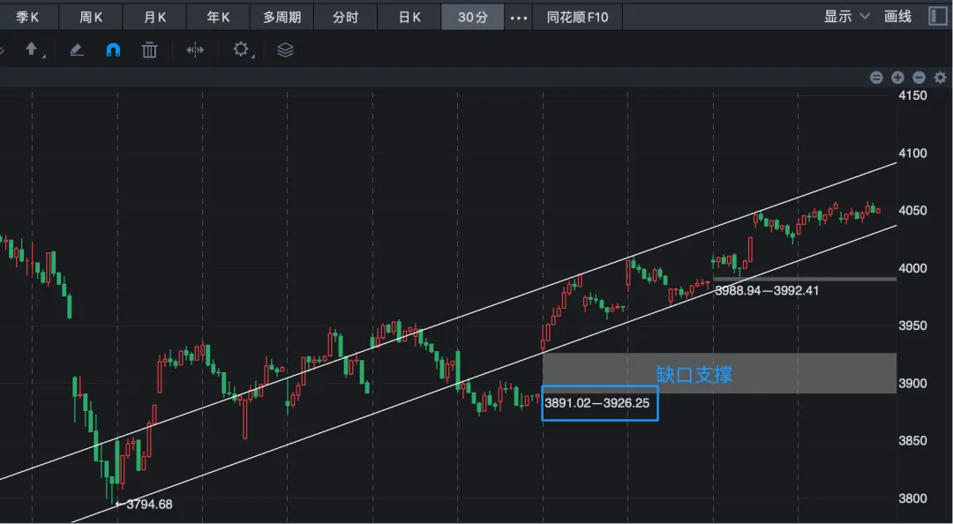
Task: Select the gray 缺口支撑 gap zone rectangle
Action: click(777, 374)
